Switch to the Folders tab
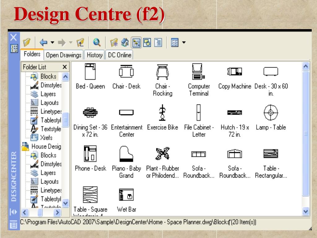Screen dimensions: 317x238 32,54
